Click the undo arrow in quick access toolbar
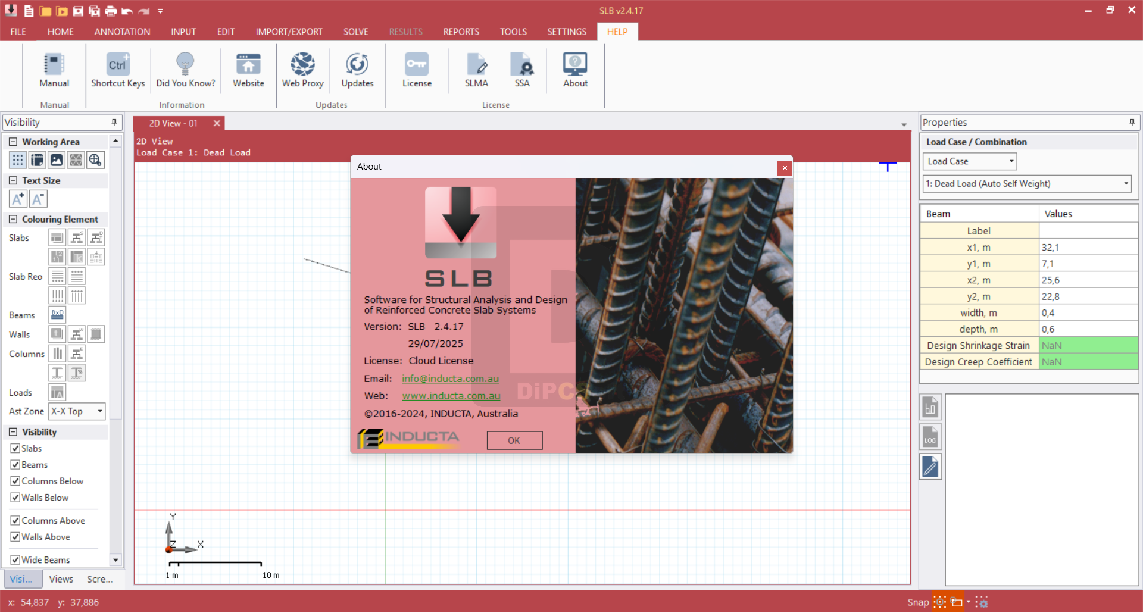This screenshot has width=1143, height=613. tap(127, 11)
